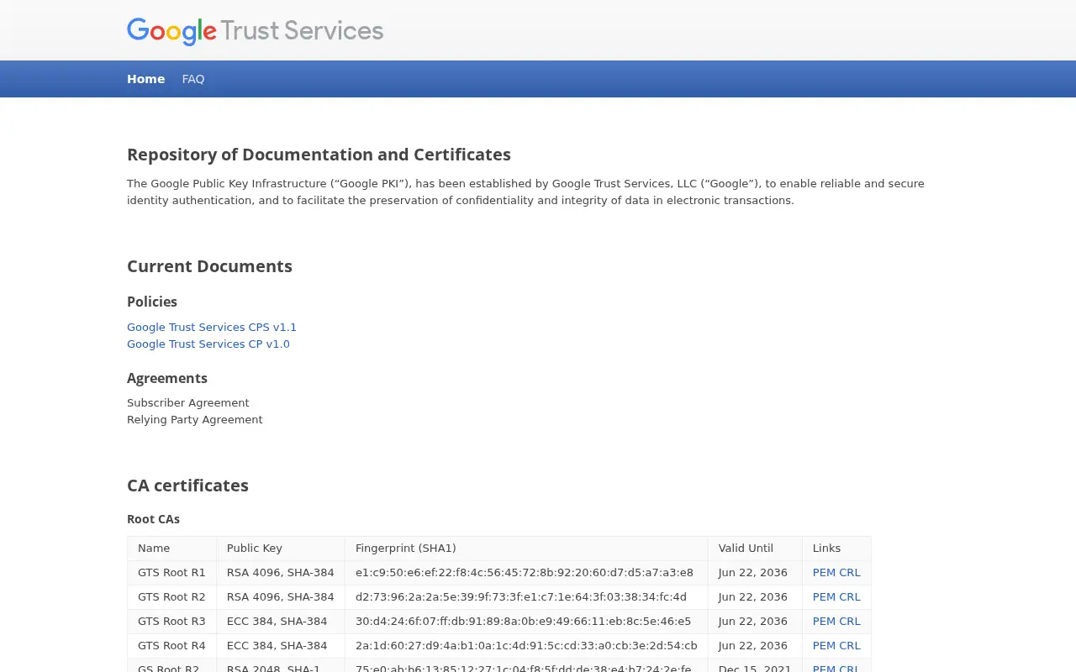Click the GTS Root R2 name cell
Screen dimensions: 1076x672
click(x=171, y=597)
